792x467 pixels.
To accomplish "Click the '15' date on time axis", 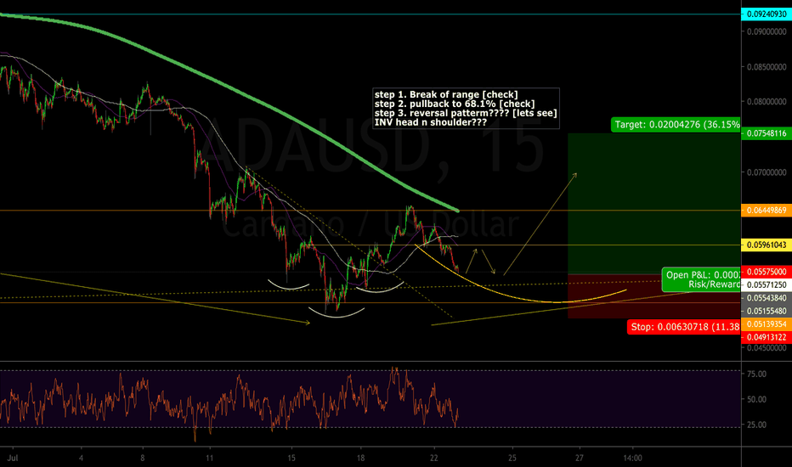I will pyautogui.click(x=291, y=458).
